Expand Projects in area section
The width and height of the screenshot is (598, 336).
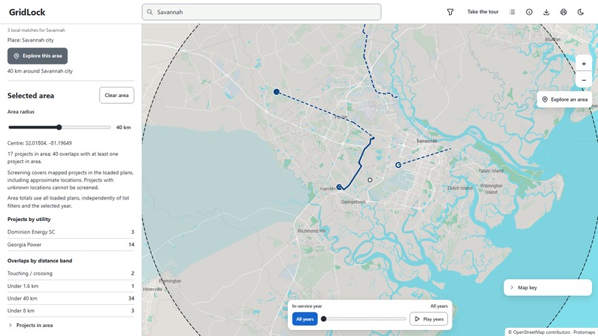tap(70, 326)
